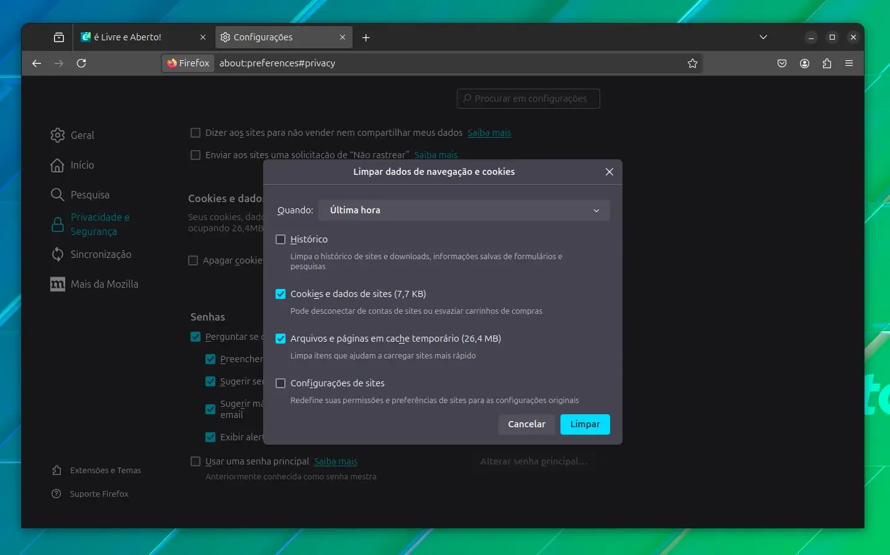Uncheck Cookies e dados de sites
Image resolution: width=890 pixels, height=555 pixels.
pos(281,294)
